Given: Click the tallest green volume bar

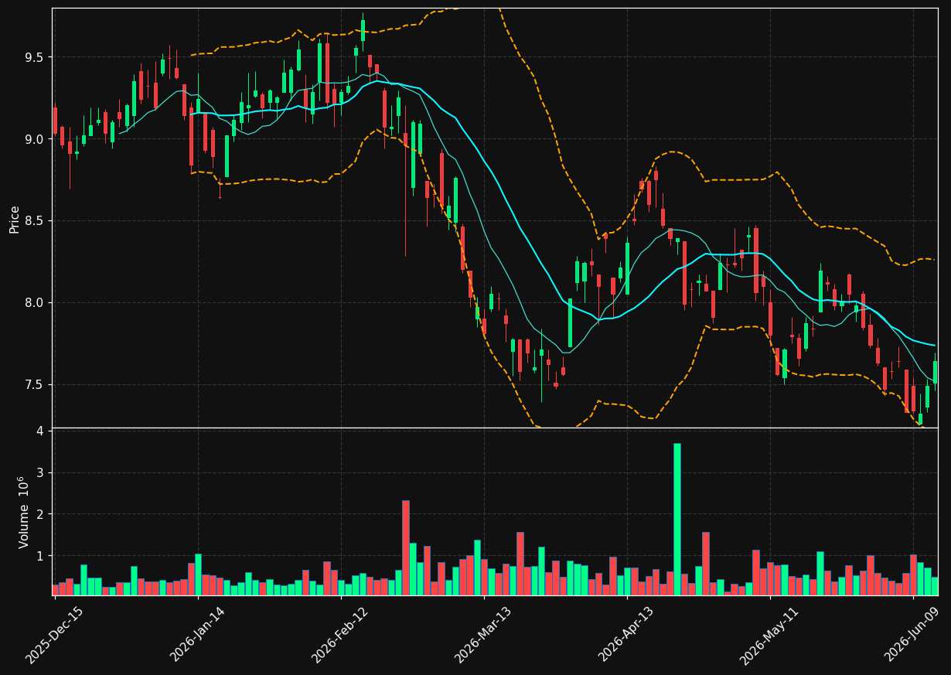Looking at the screenshot, I should click(677, 519).
